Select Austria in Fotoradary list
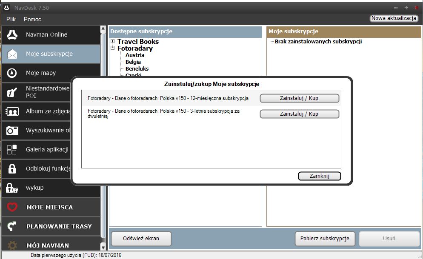The width and height of the screenshot is (423, 259). [x=134, y=55]
